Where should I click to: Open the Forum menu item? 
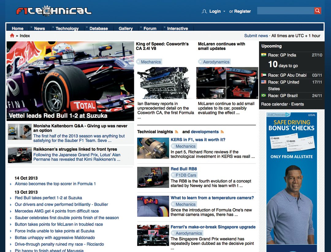coord(150,28)
